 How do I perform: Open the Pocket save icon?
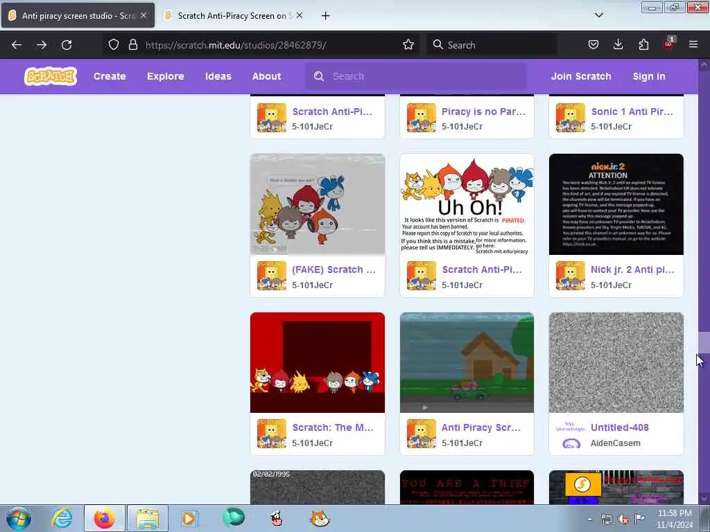coord(594,44)
